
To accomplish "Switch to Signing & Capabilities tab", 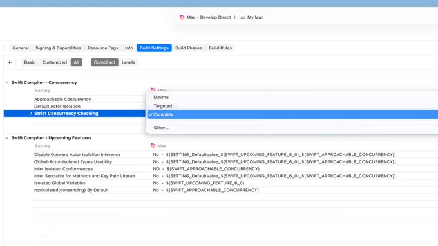I will [x=58, y=48].
